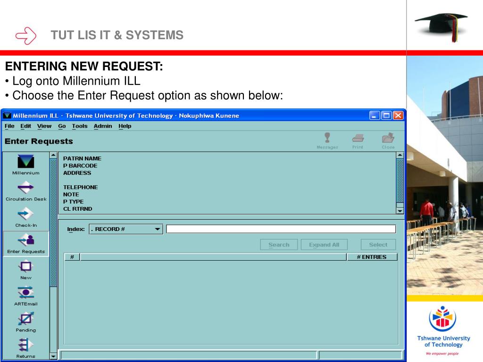Open the Admin menu

pos(103,126)
